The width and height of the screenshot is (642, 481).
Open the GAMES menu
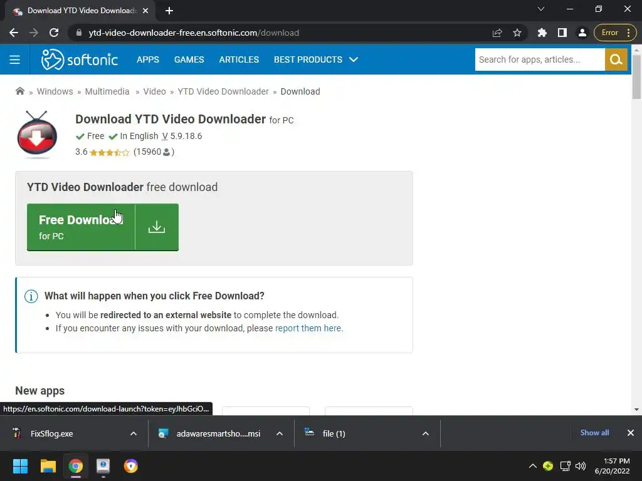point(189,59)
